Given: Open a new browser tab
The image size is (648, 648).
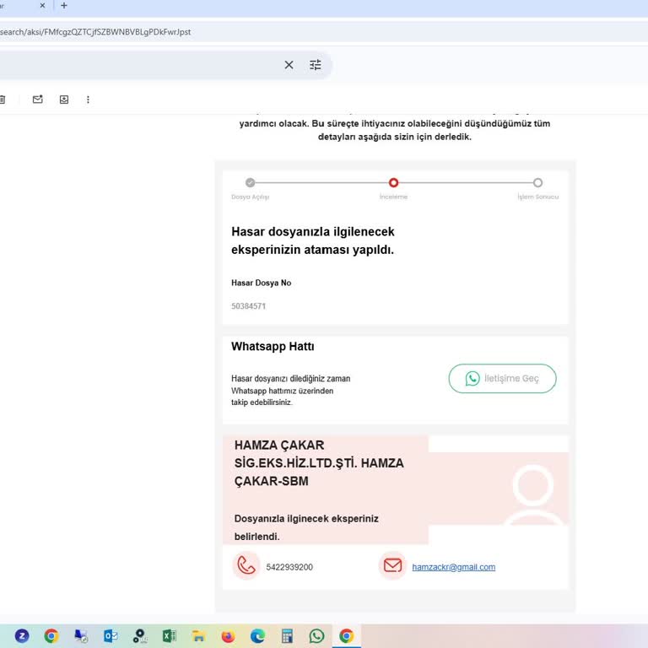Looking at the screenshot, I should pos(64,6).
